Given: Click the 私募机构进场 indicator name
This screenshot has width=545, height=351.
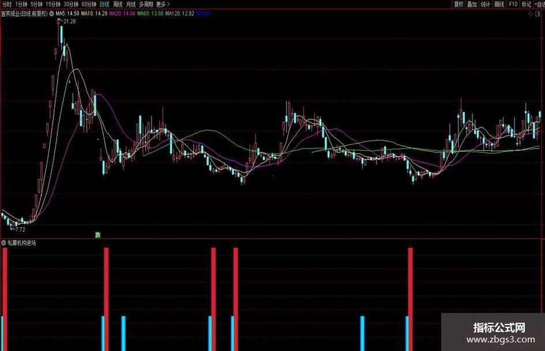Looking at the screenshot, I should point(22,243).
